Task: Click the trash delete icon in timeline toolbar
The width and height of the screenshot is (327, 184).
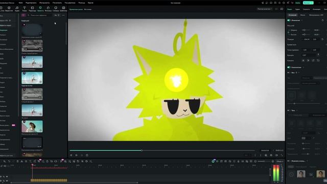Action: (x=17, y=162)
